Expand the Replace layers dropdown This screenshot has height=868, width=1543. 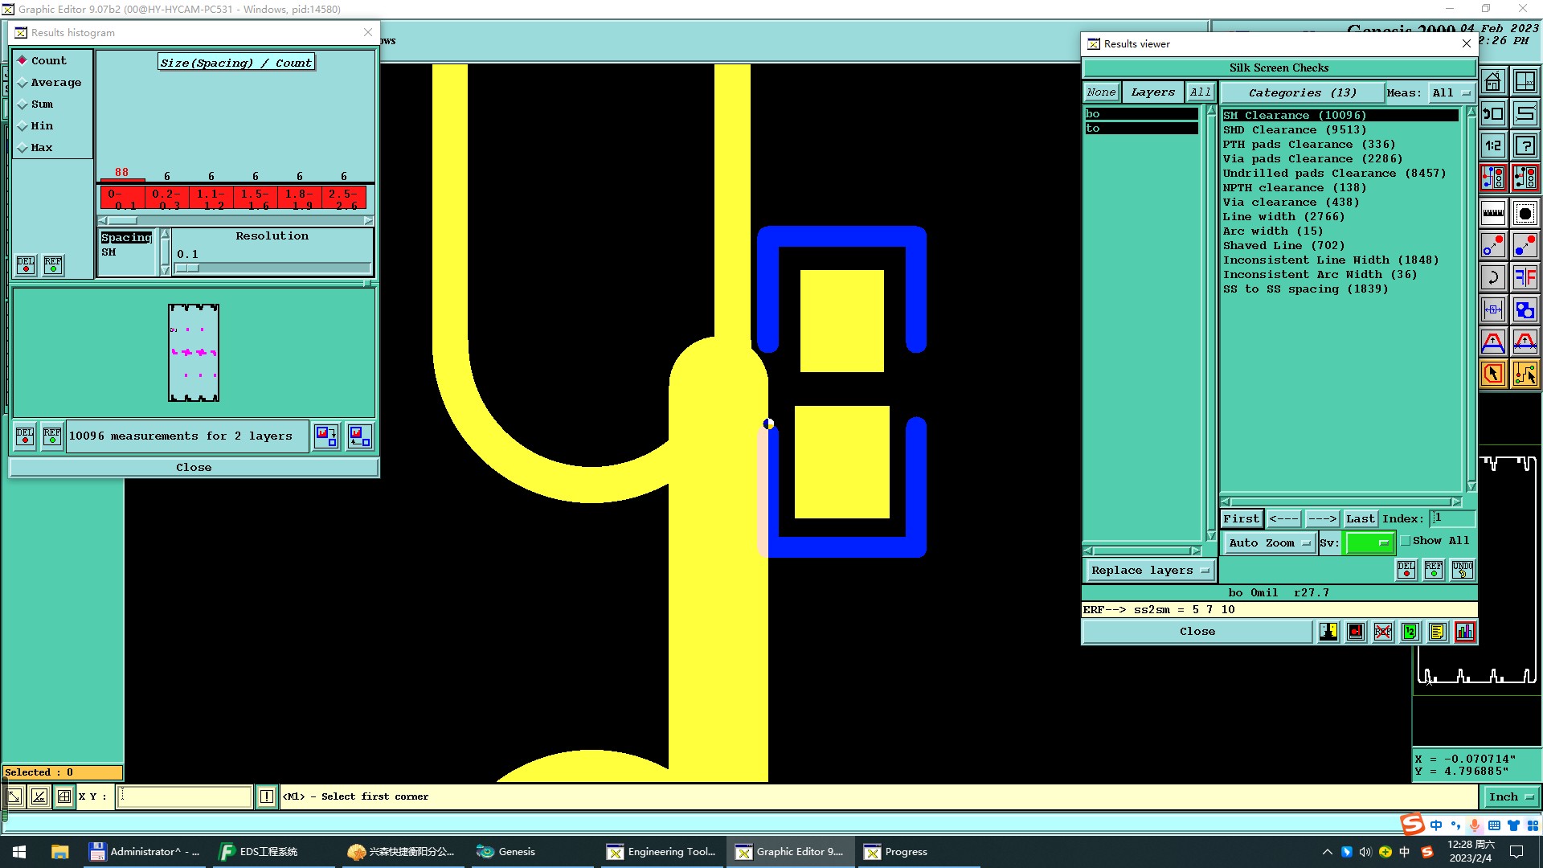[1149, 571]
